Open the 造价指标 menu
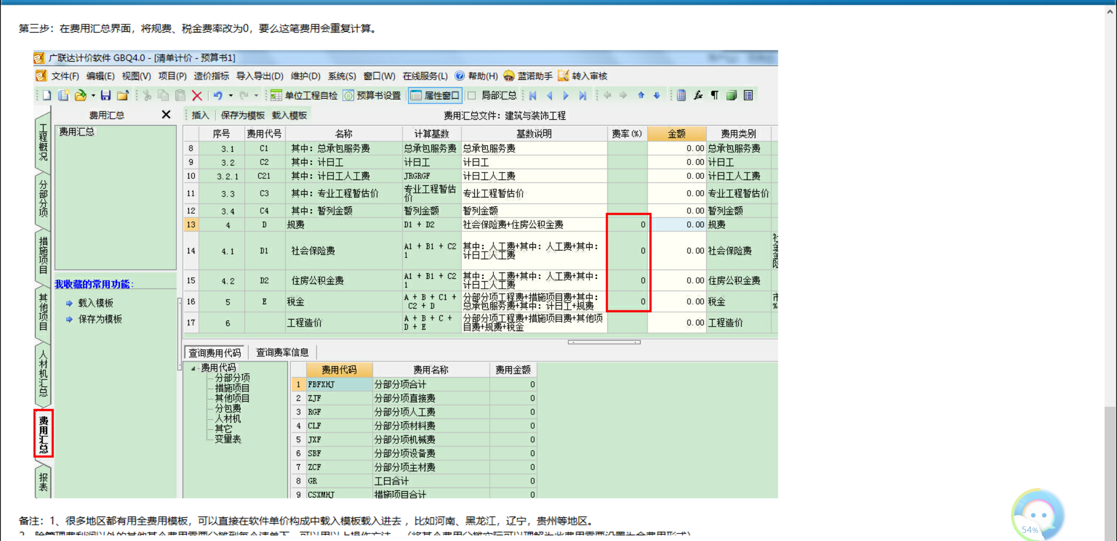Screen dimensions: 1117x541 coord(211,76)
